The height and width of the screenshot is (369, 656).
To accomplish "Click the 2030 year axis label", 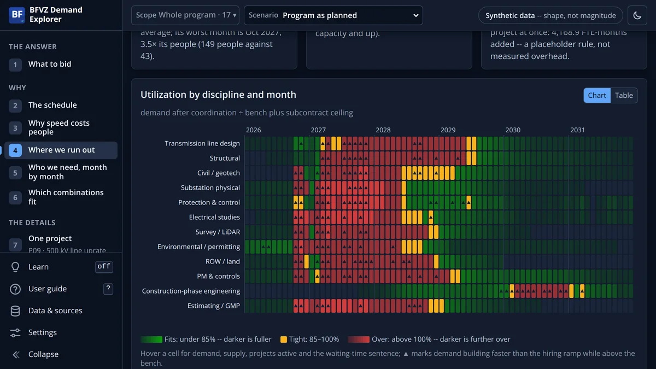I will tap(513, 130).
